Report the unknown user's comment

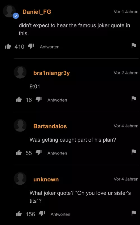[x=134, y=213]
